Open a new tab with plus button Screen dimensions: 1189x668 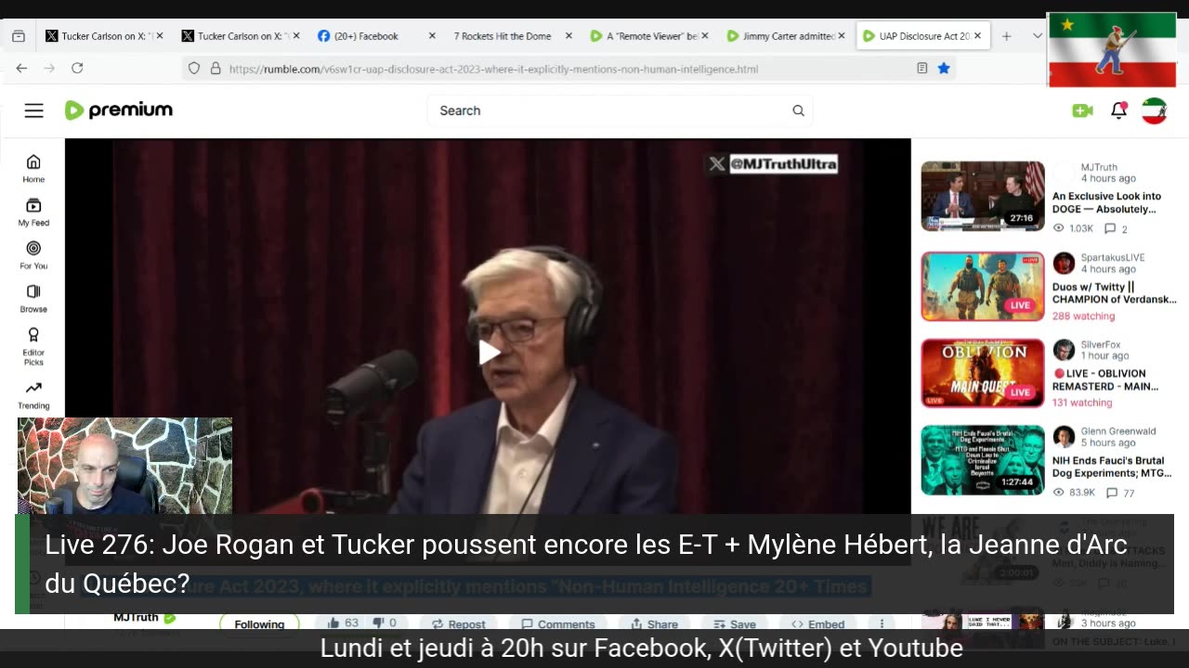pyautogui.click(x=1007, y=36)
